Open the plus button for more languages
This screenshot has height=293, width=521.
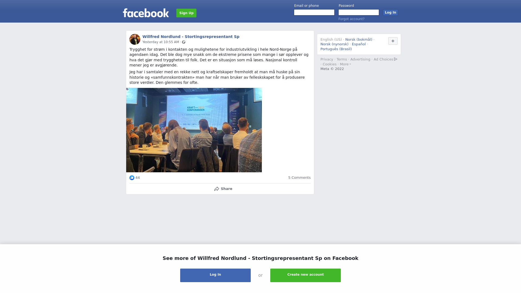click(x=393, y=41)
